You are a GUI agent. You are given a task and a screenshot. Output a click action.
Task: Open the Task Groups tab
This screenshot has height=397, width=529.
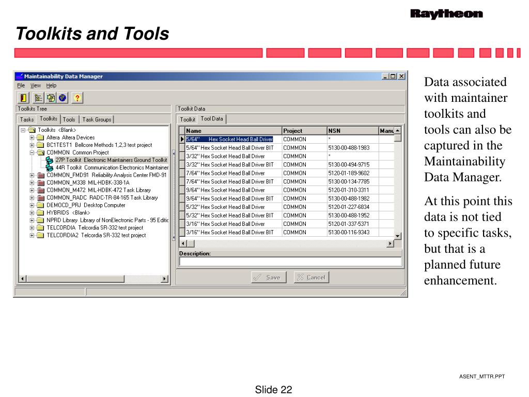click(x=97, y=119)
